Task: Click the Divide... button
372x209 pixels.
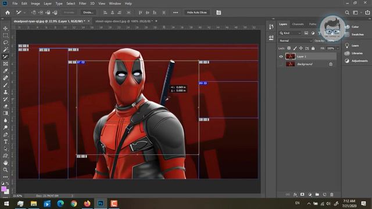Action: [88, 12]
